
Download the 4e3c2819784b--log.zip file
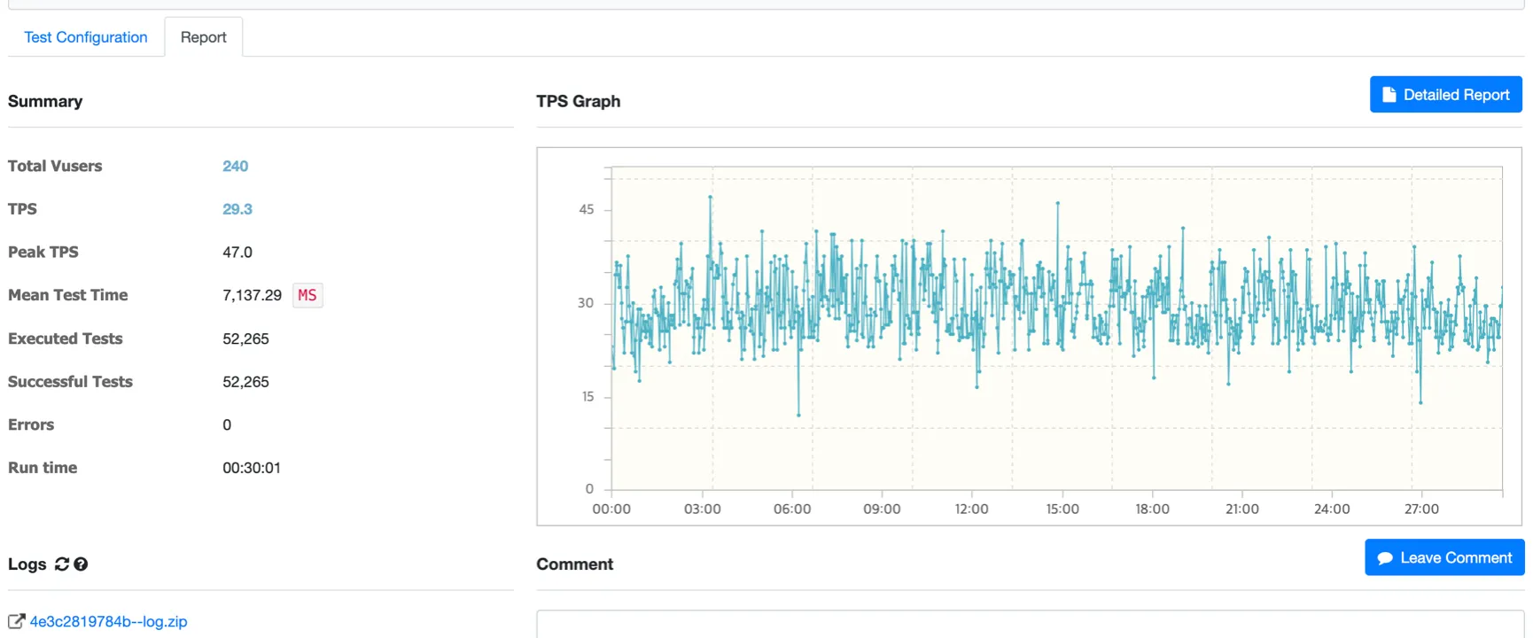pyautogui.click(x=108, y=621)
